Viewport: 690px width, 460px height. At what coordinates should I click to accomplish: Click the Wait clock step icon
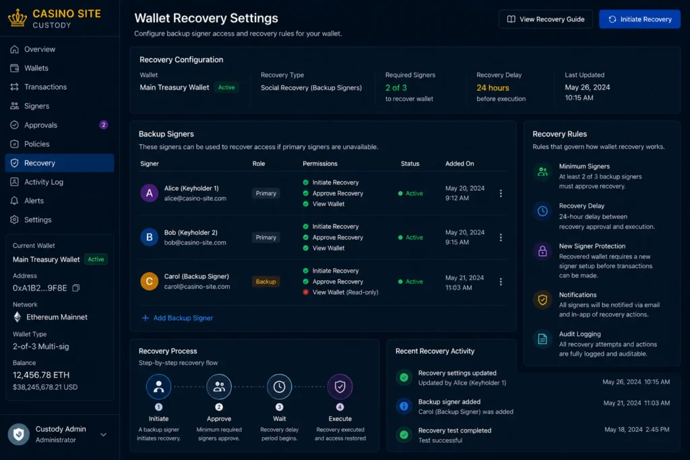pyautogui.click(x=279, y=387)
